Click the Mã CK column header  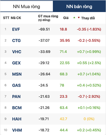(x=16, y=18)
